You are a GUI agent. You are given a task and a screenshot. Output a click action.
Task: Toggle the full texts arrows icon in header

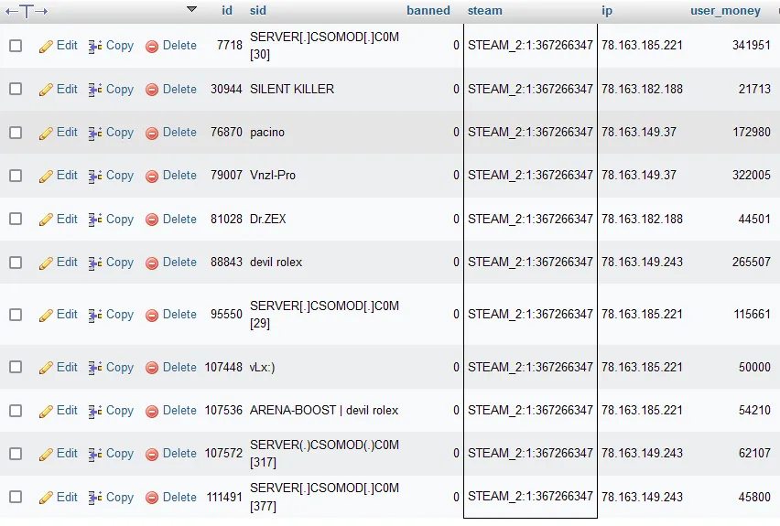[x=27, y=11]
